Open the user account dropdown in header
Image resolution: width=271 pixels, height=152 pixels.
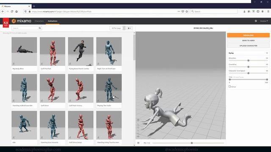[264, 21]
